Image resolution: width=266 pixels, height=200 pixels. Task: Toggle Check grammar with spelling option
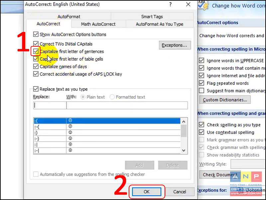click(201, 147)
